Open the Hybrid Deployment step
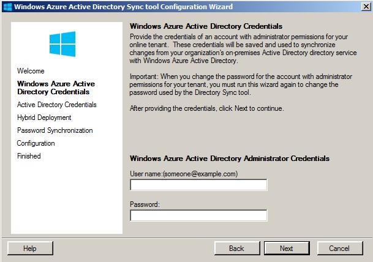This screenshot has width=373, height=262. tap(44, 118)
